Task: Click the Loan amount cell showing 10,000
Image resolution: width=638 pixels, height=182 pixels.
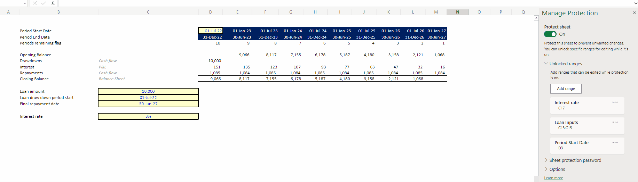Action: (148, 91)
